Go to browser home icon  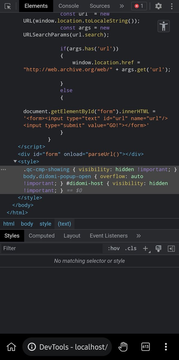point(11,347)
